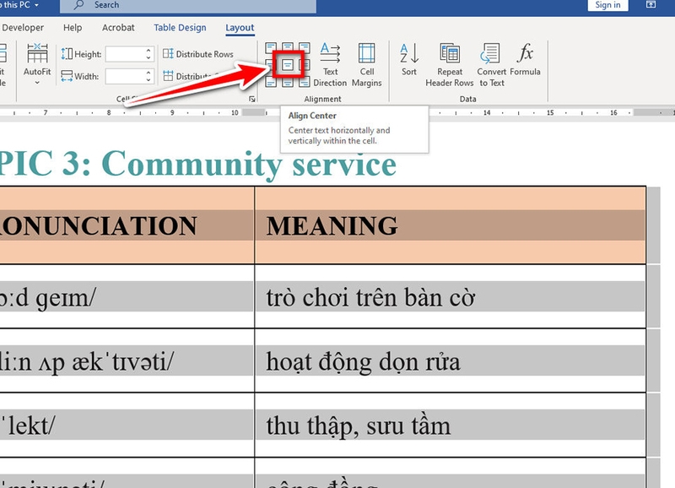The image size is (675, 488).
Task: Click the Distribute Rows icon
Action: click(168, 52)
